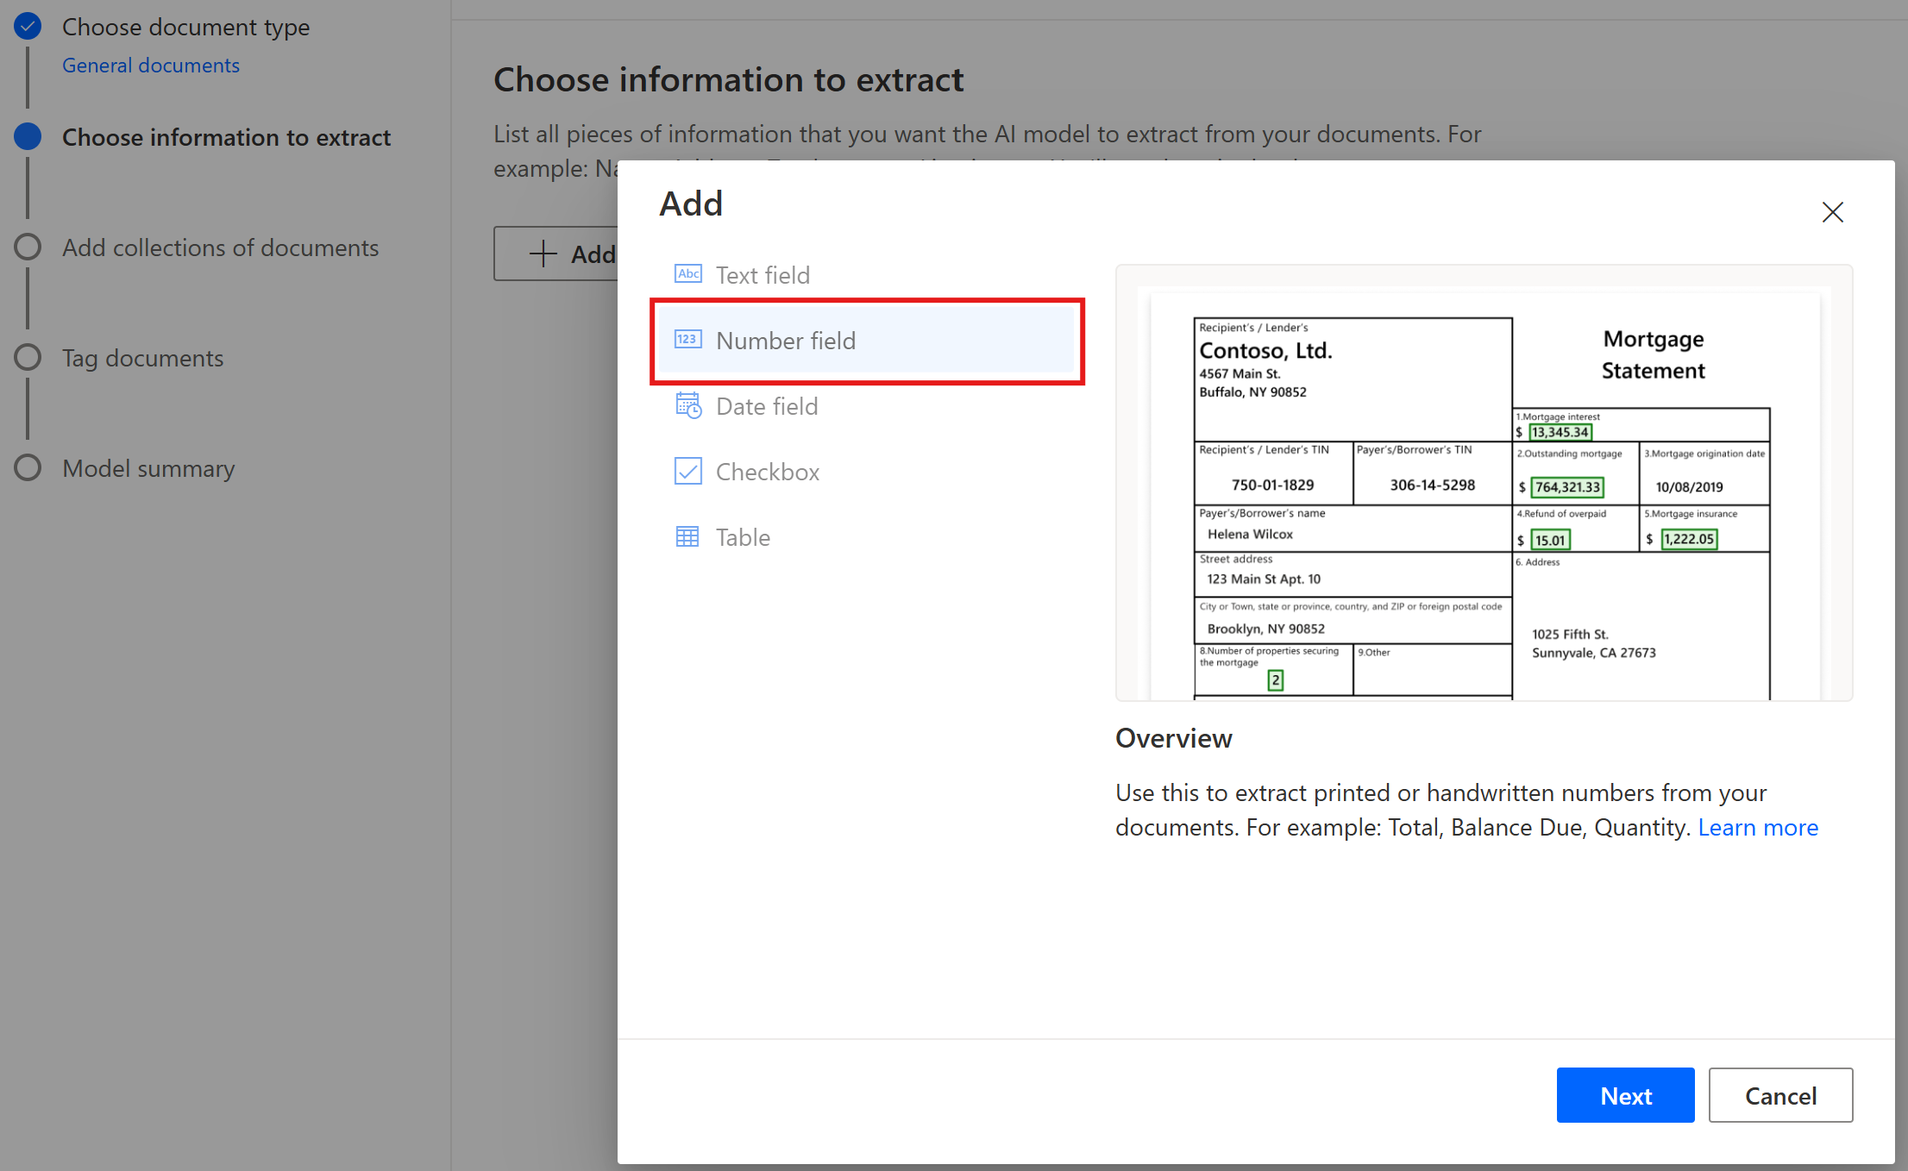Choose Text field from the field type list
The width and height of the screenshot is (1908, 1171).
[763, 274]
